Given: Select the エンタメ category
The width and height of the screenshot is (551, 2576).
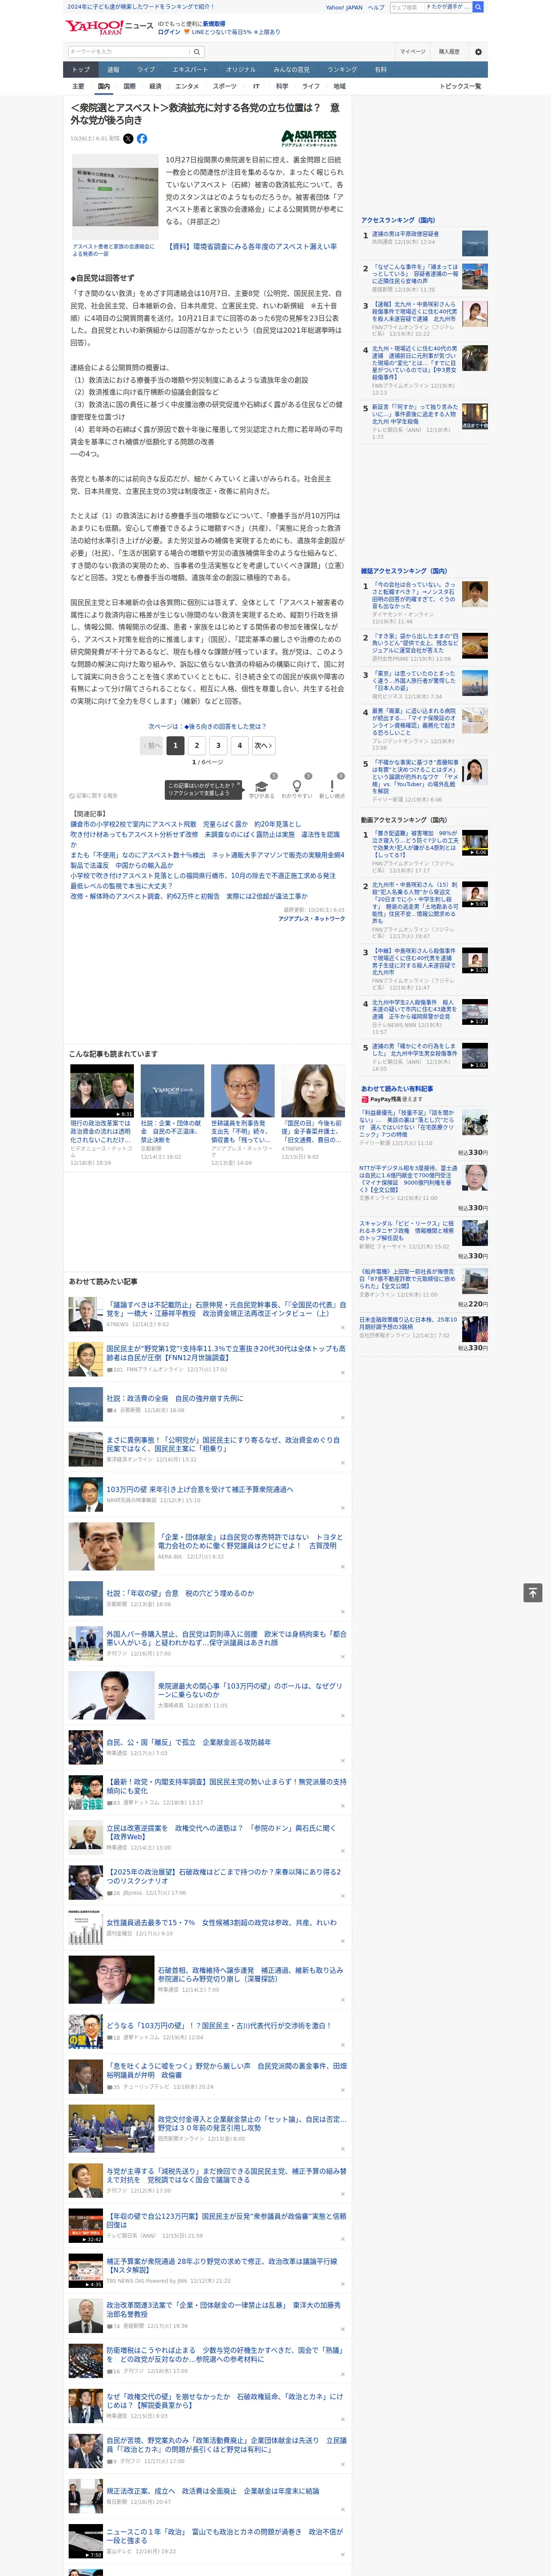Looking at the screenshot, I should tap(187, 86).
